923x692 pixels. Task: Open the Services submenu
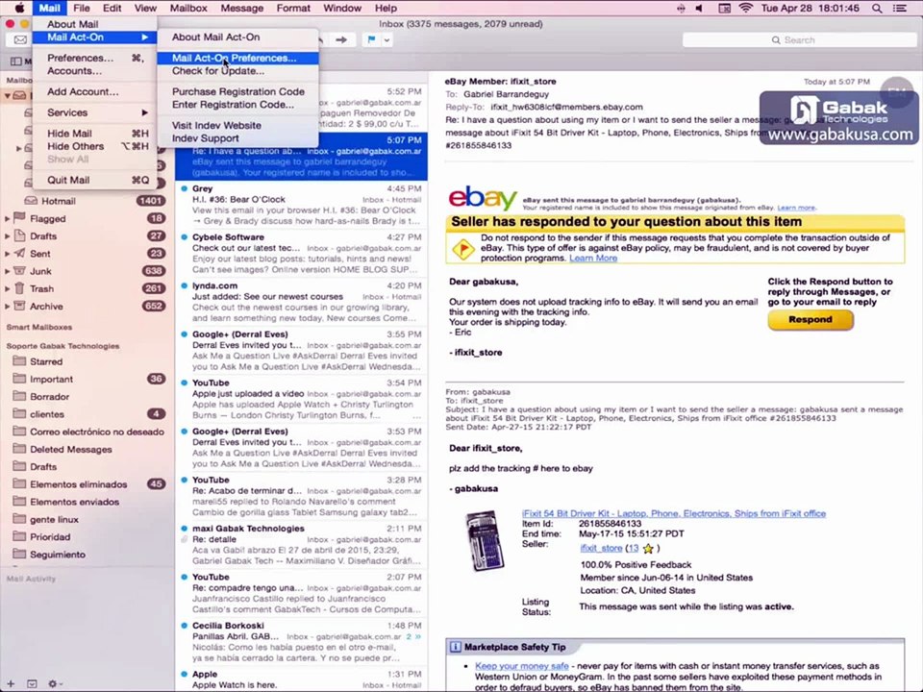coord(95,112)
